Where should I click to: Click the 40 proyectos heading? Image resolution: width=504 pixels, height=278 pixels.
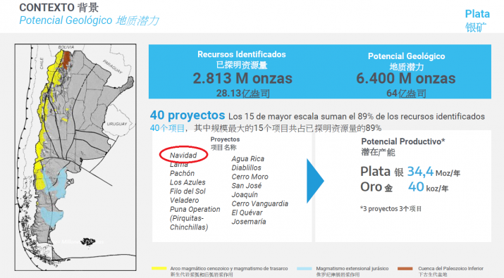click(x=188, y=115)
